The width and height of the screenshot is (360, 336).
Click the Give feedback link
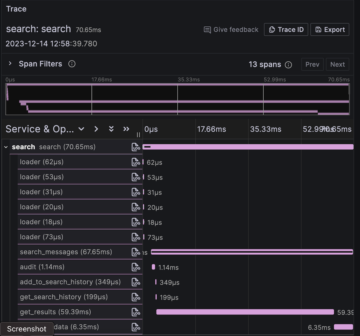(231, 30)
